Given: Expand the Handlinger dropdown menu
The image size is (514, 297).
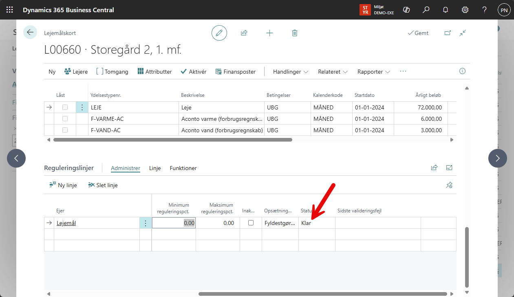Looking at the screenshot, I should coord(291,72).
